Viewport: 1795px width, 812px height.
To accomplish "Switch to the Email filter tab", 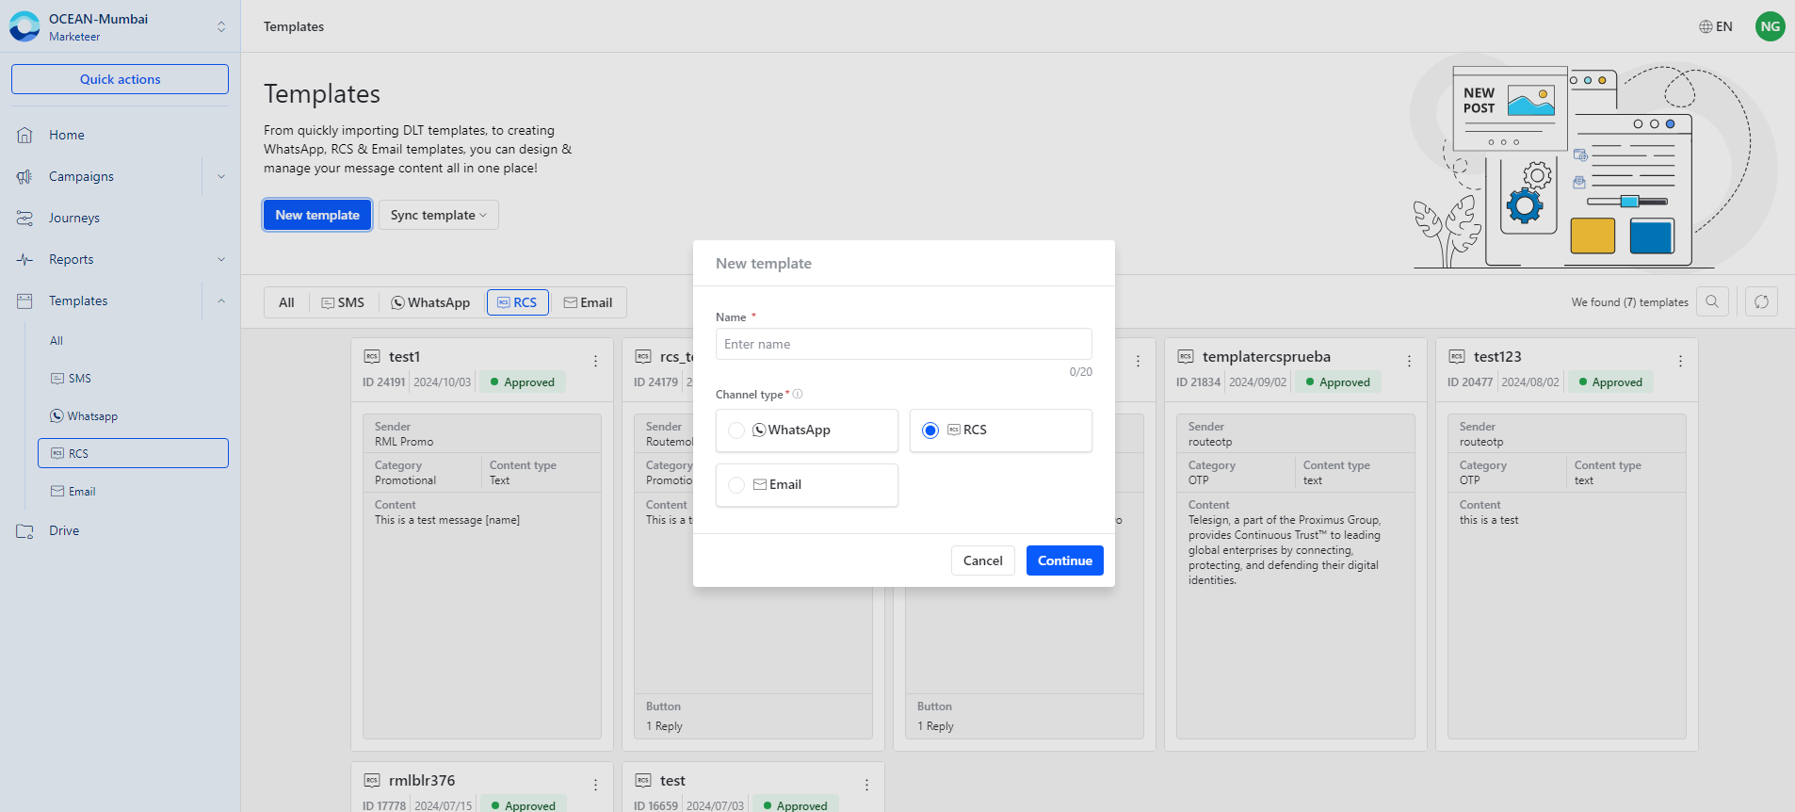I will (588, 302).
